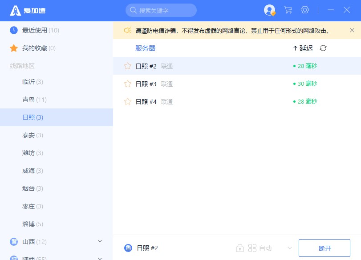Expand the 山西 region group
361x260 pixels.
tap(100, 241)
